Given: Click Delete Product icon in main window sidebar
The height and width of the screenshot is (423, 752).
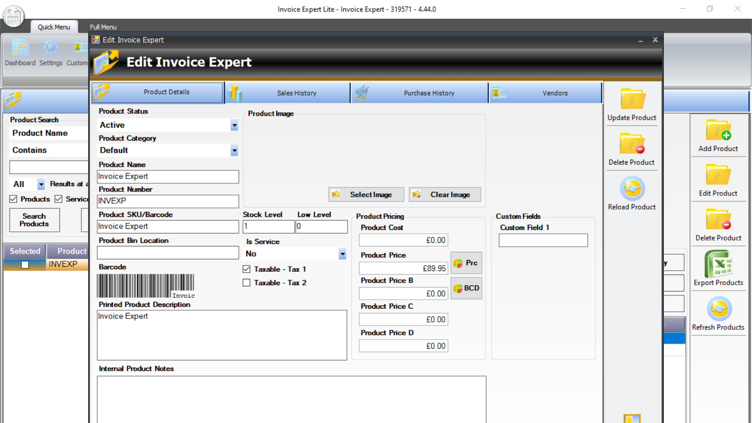Looking at the screenshot, I should [x=718, y=219].
